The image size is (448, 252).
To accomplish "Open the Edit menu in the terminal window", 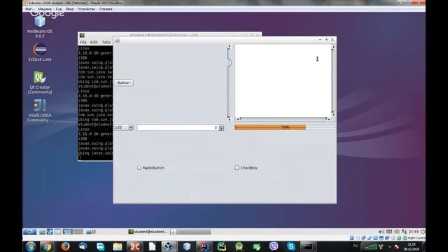I will point(94,42).
